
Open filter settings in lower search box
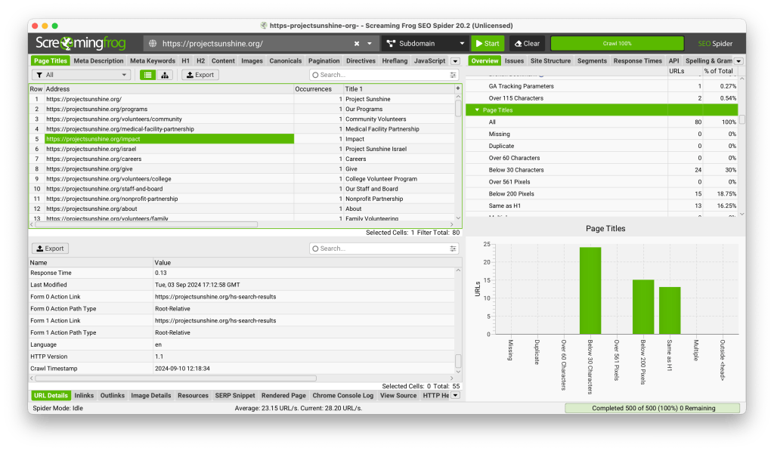[x=454, y=249]
